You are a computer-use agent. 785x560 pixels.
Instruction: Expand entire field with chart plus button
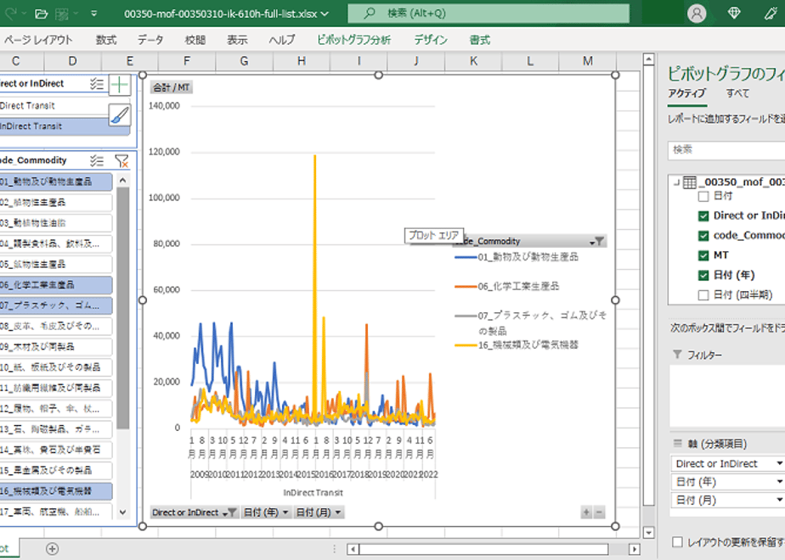(586, 512)
